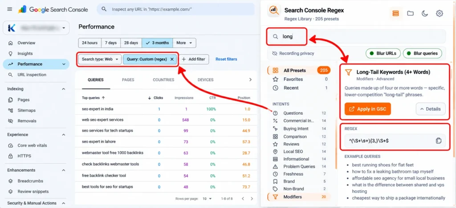The width and height of the screenshot is (456, 208).
Task: Focus the preset search field containing 'long'
Action: pyautogui.click(x=356, y=36)
